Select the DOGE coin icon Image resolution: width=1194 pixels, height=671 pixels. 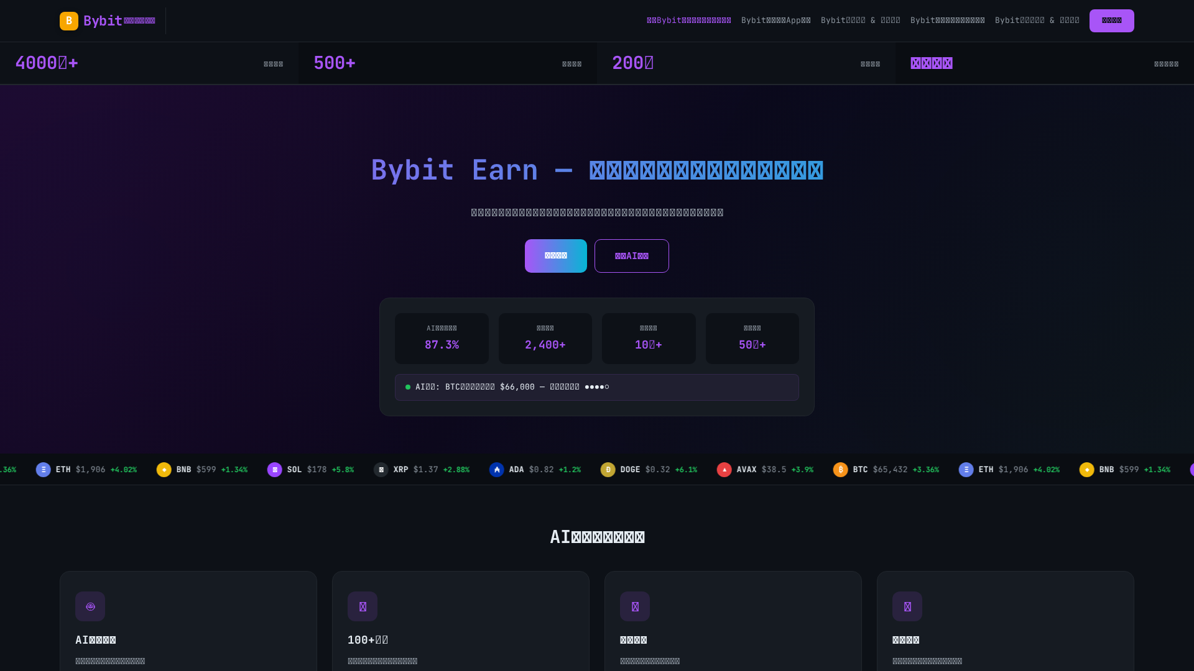(608, 470)
